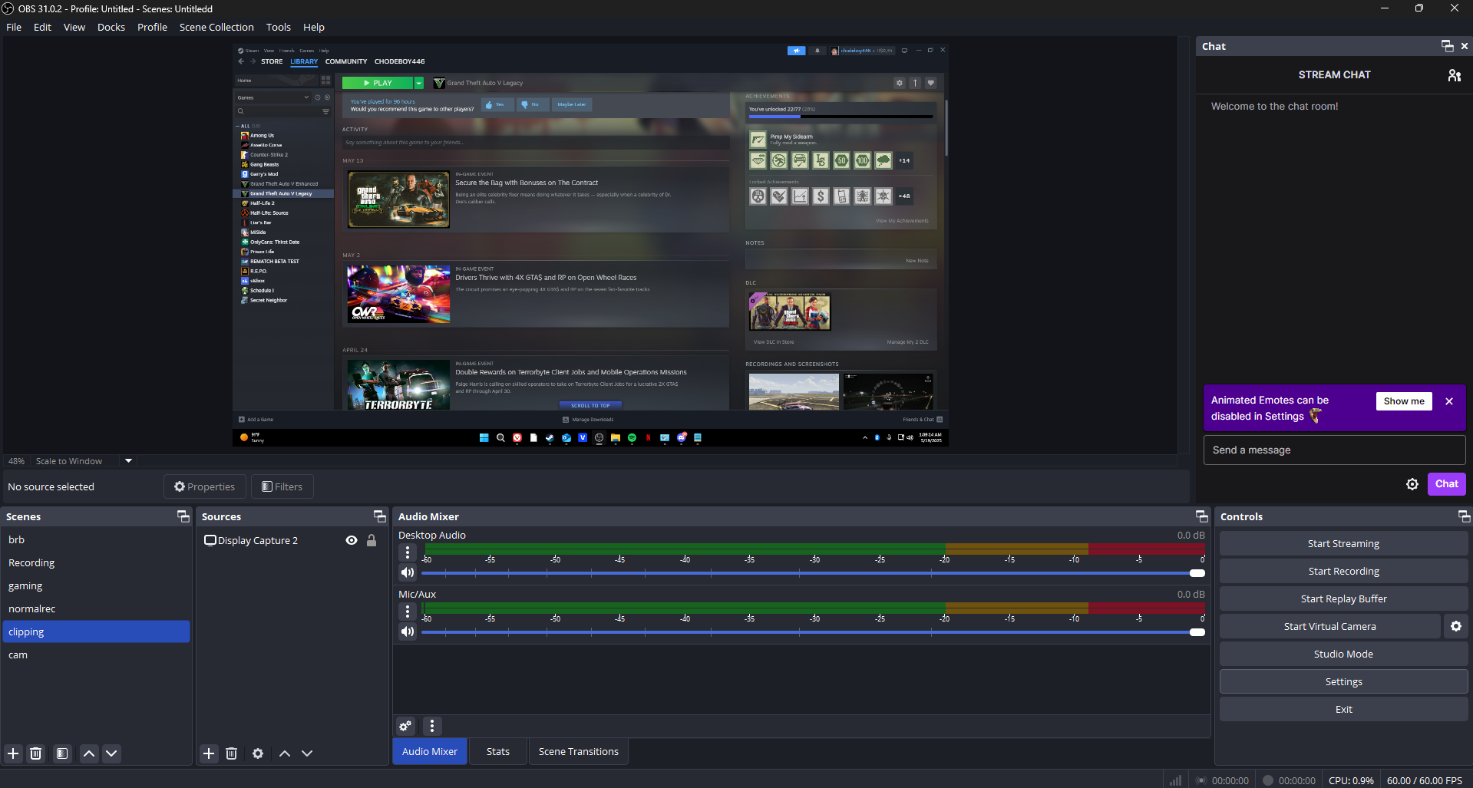Open the Tools menu

point(279,27)
